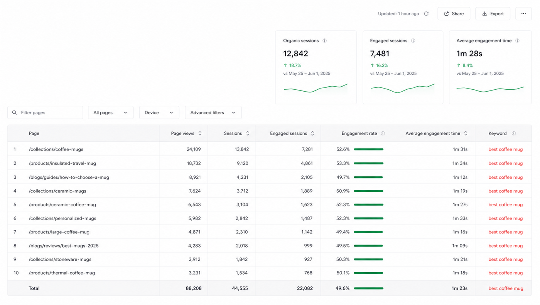Image resolution: width=540 pixels, height=305 pixels.
Task: Sort by Average engagement time column
Action: point(466,134)
